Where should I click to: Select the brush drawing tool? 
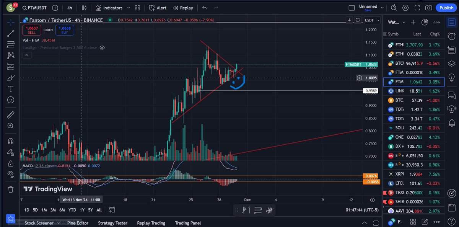(x=11, y=78)
